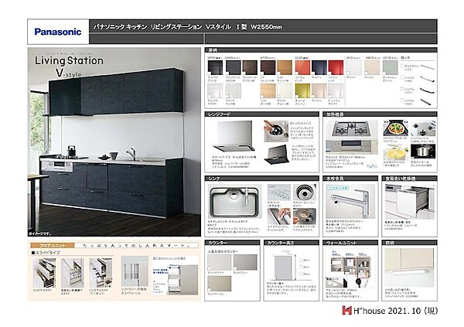Click the silver range hood image
The width and height of the screenshot is (464, 327).
click(x=234, y=136)
